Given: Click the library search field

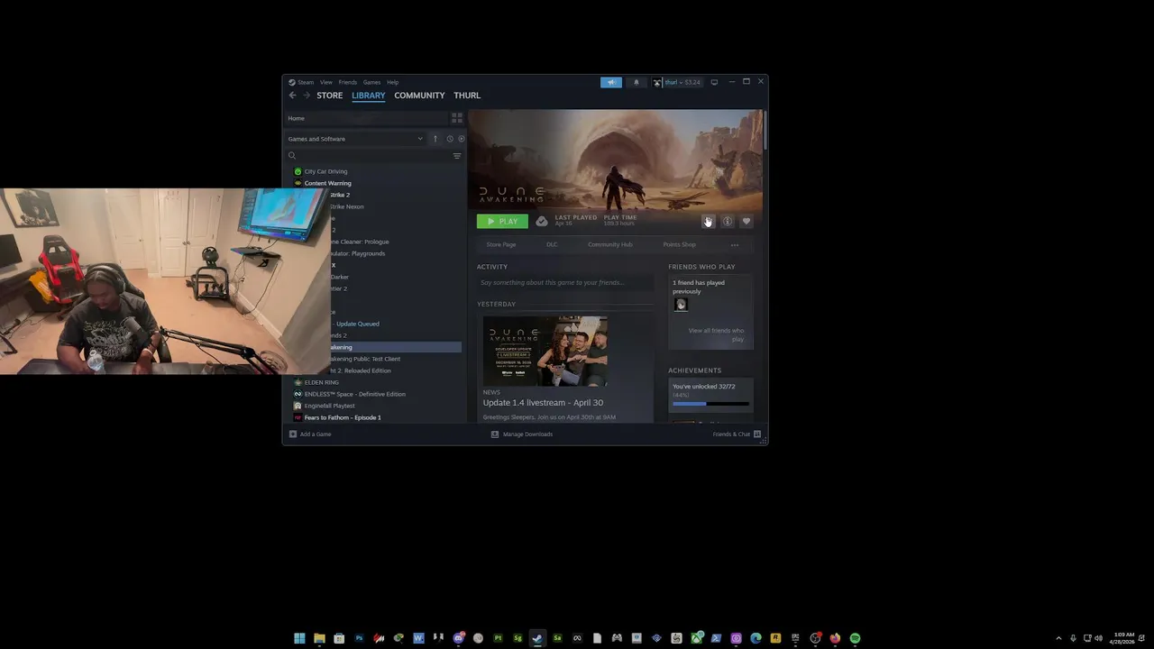Looking at the screenshot, I should [x=370, y=156].
